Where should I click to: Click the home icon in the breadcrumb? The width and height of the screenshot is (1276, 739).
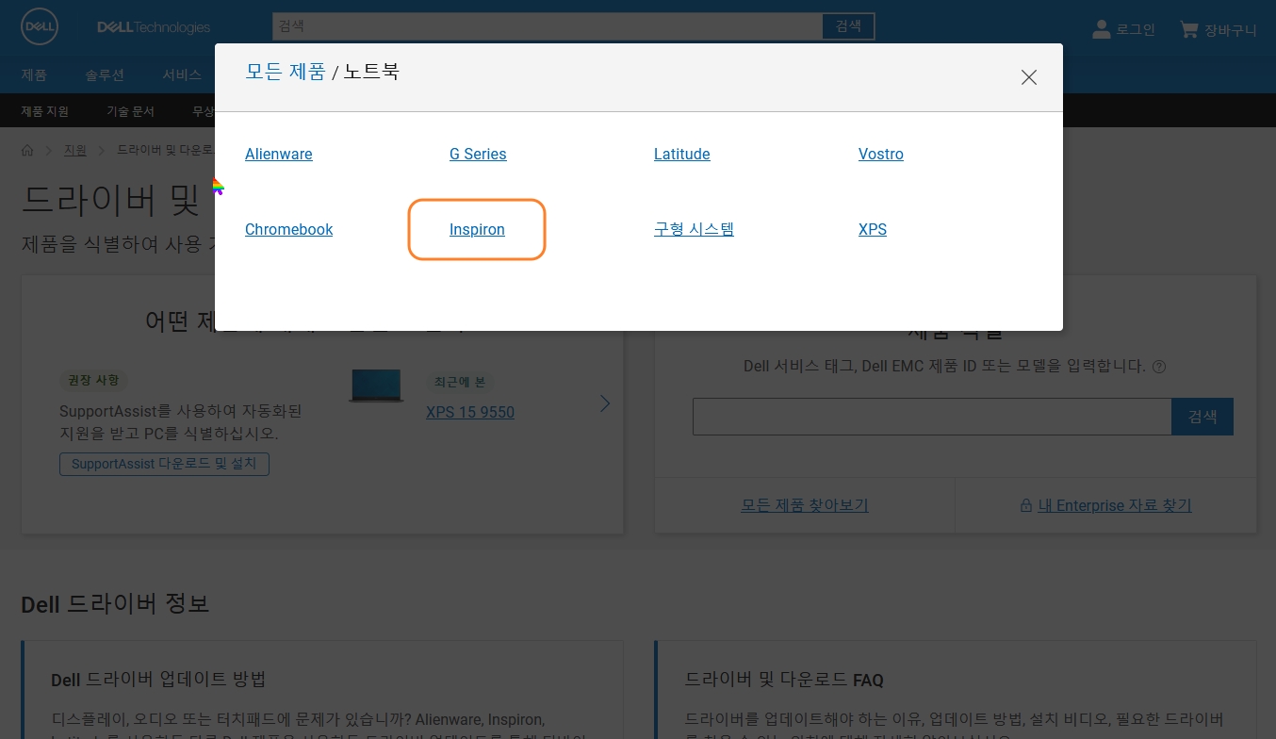click(x=27, y=150)
